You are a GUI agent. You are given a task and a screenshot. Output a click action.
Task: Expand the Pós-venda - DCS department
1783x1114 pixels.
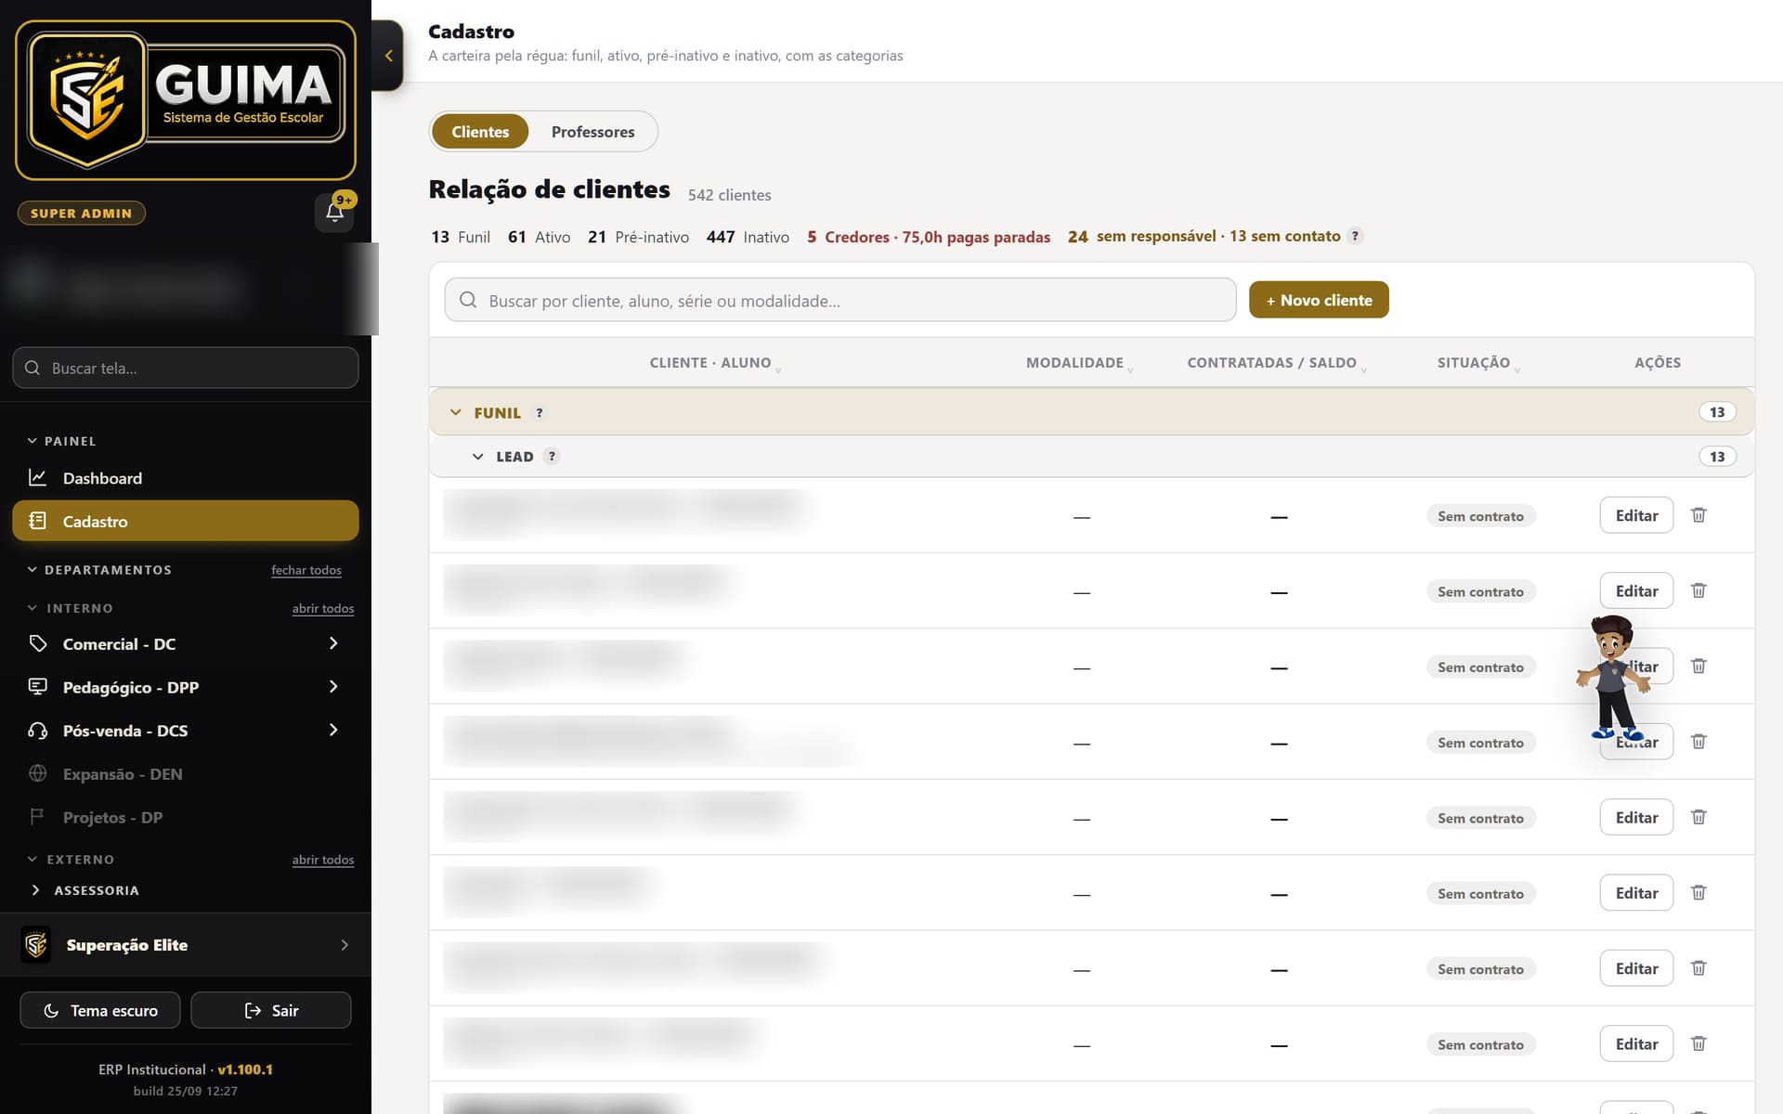[x=186, y=731]
